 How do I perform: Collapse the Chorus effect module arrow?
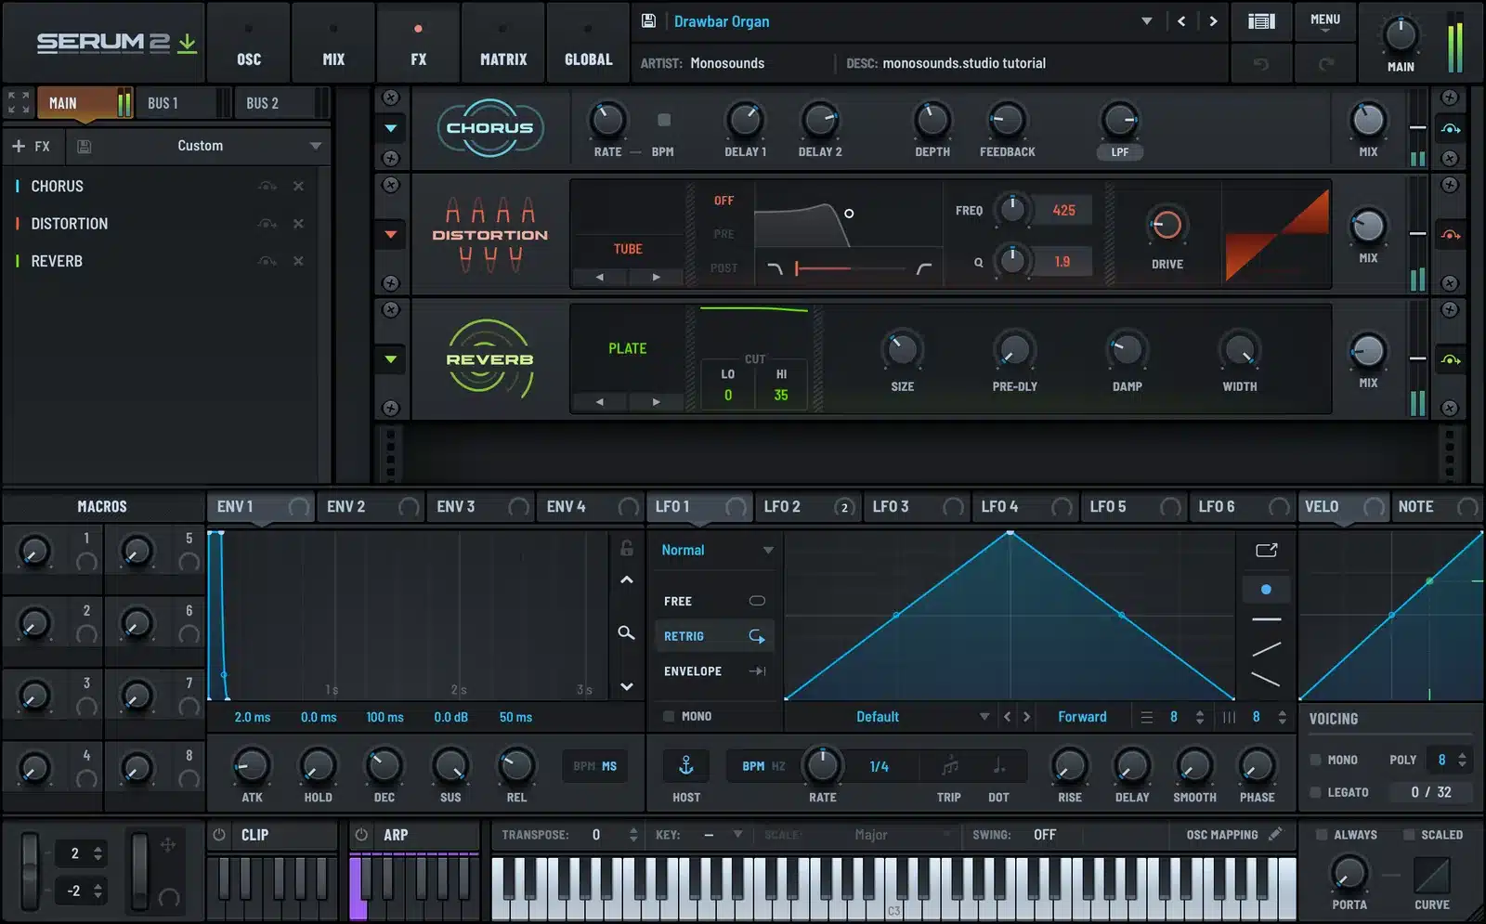391,128
